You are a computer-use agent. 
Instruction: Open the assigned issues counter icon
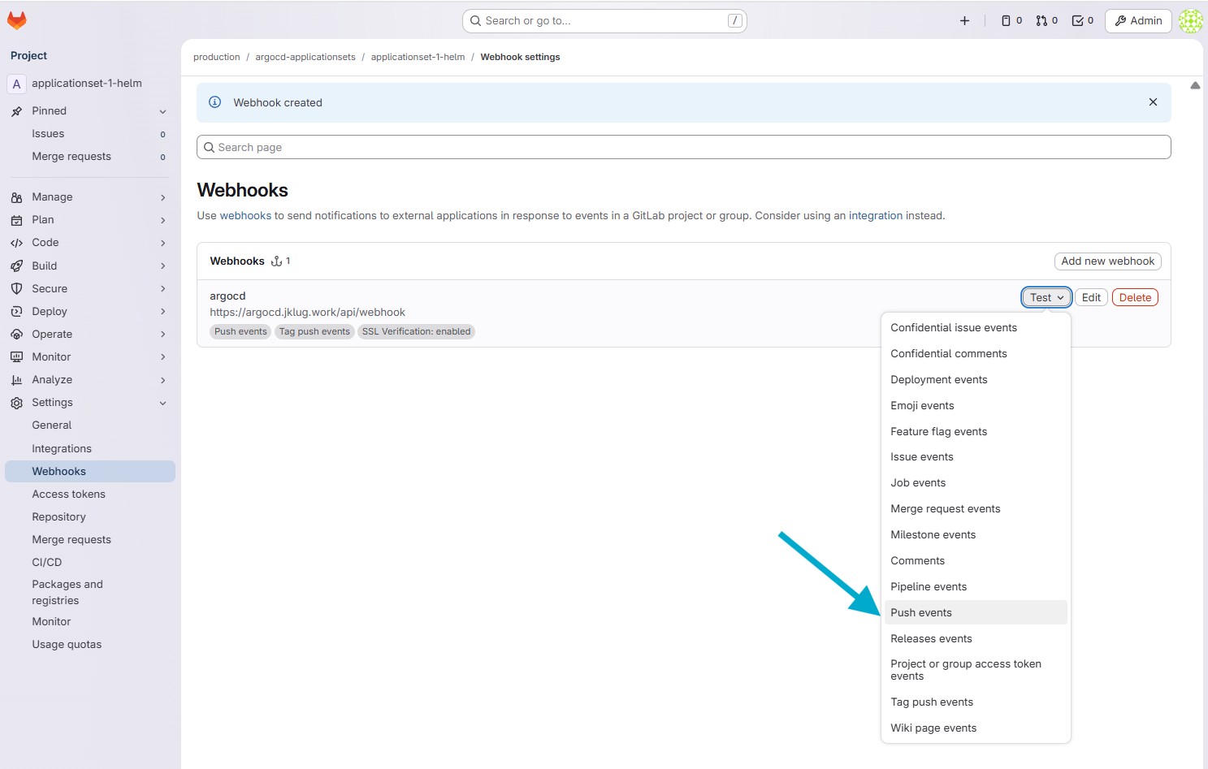tap(1011, 21)
